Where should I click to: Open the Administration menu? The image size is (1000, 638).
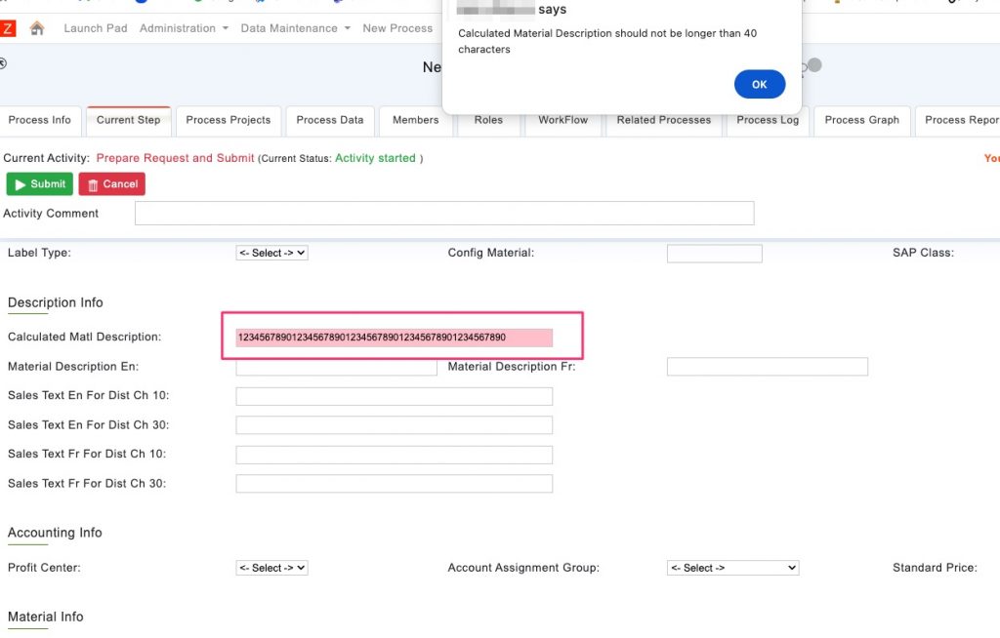[182, 28]
